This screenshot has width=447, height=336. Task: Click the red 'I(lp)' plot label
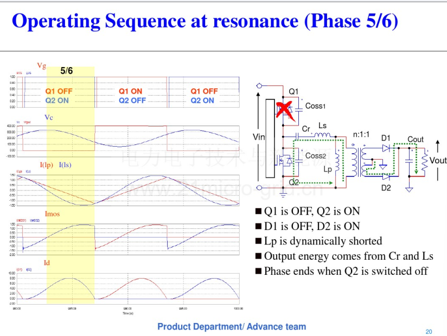(47, 165)
